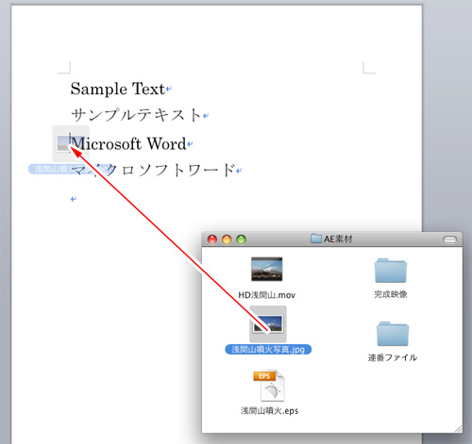
Task: Minimize the AE素材 Finder window with yellow button
Action: tap(227, 239)
